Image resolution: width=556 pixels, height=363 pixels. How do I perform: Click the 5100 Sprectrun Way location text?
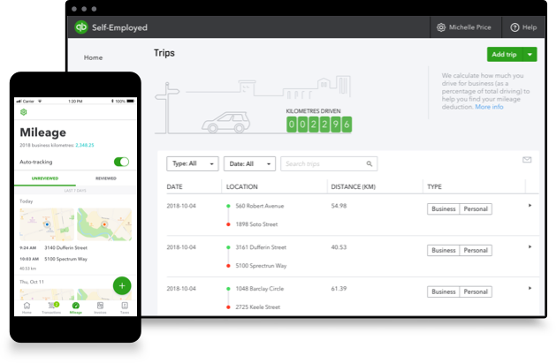(261, 266)
